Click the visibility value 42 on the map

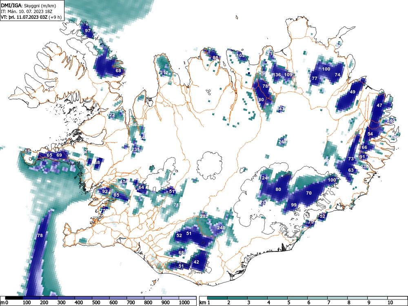point(196,262)
